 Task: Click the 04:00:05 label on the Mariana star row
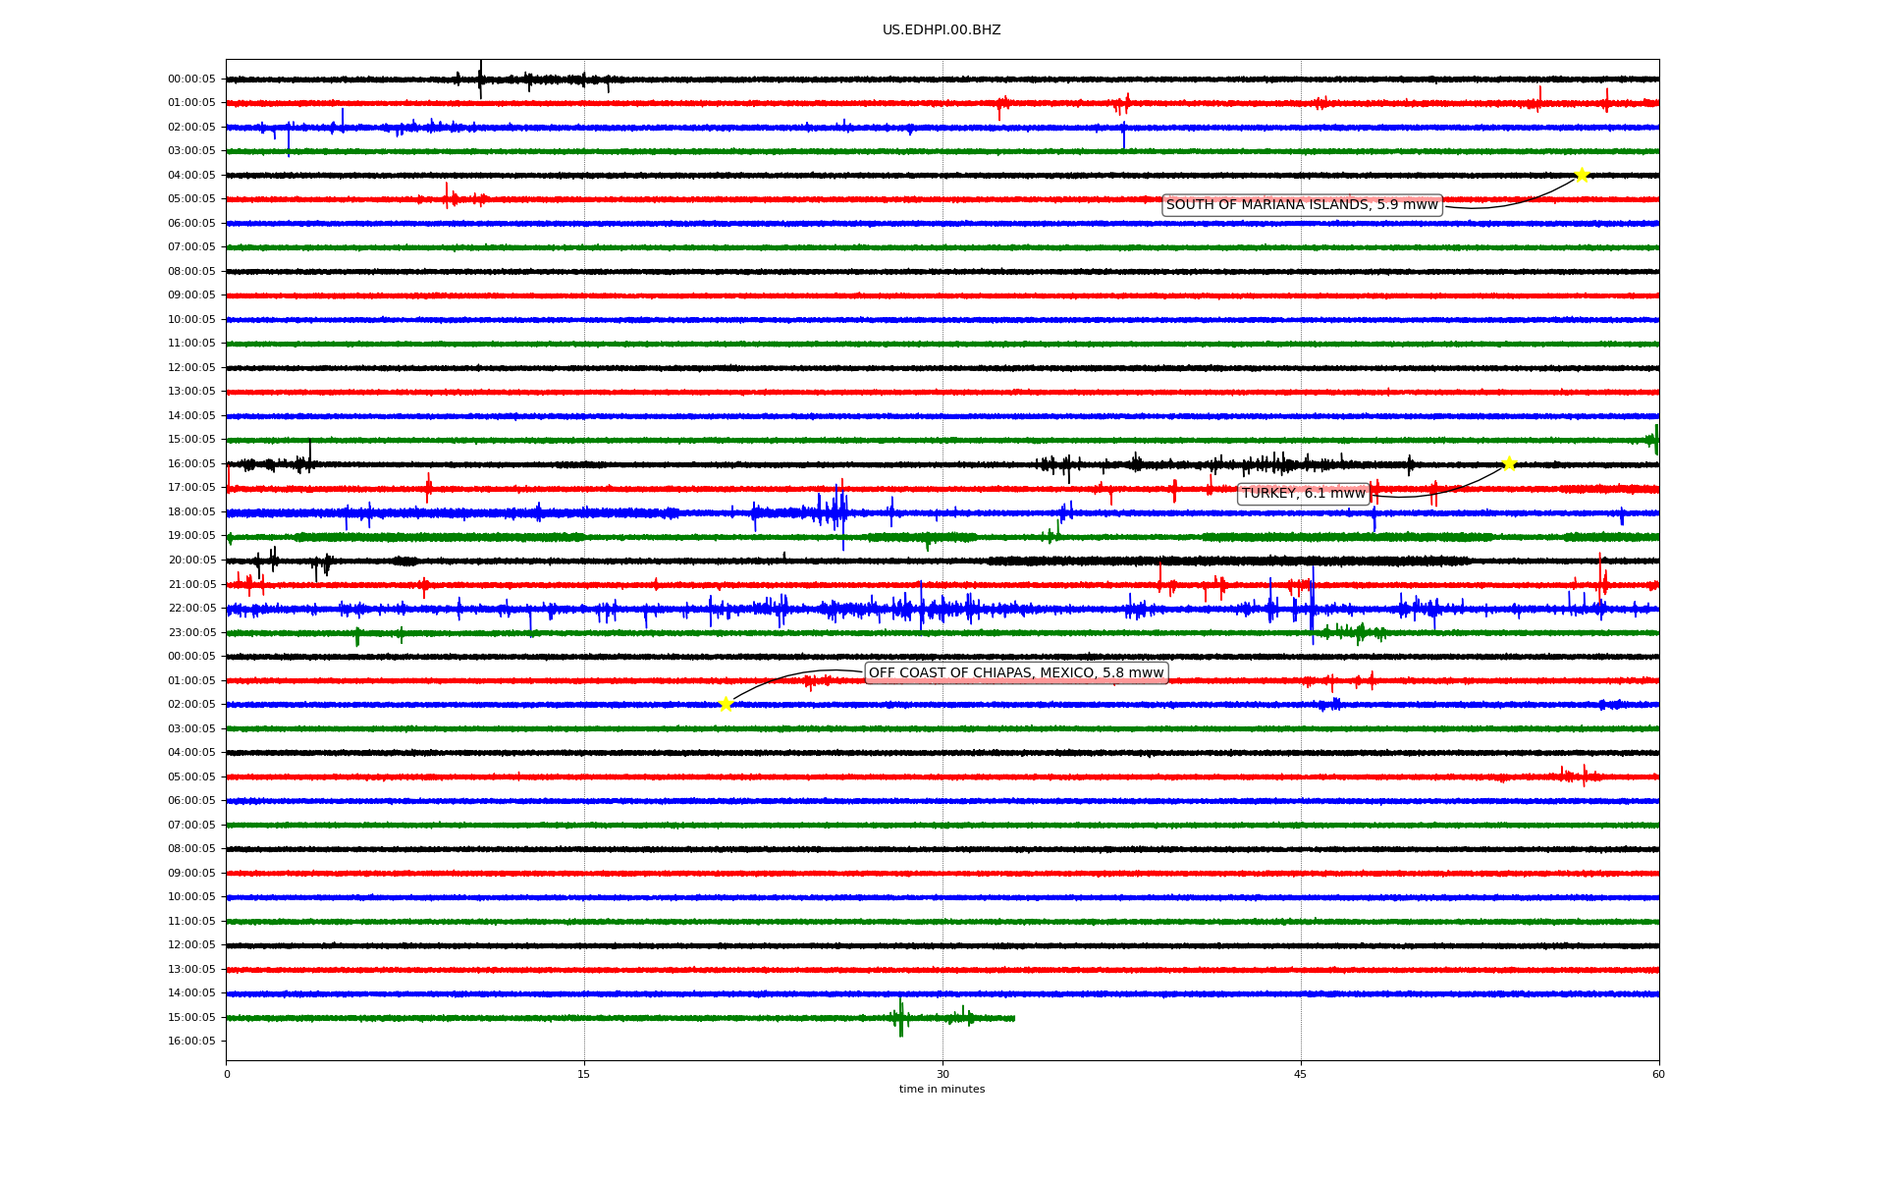click(x=191, y=176)
